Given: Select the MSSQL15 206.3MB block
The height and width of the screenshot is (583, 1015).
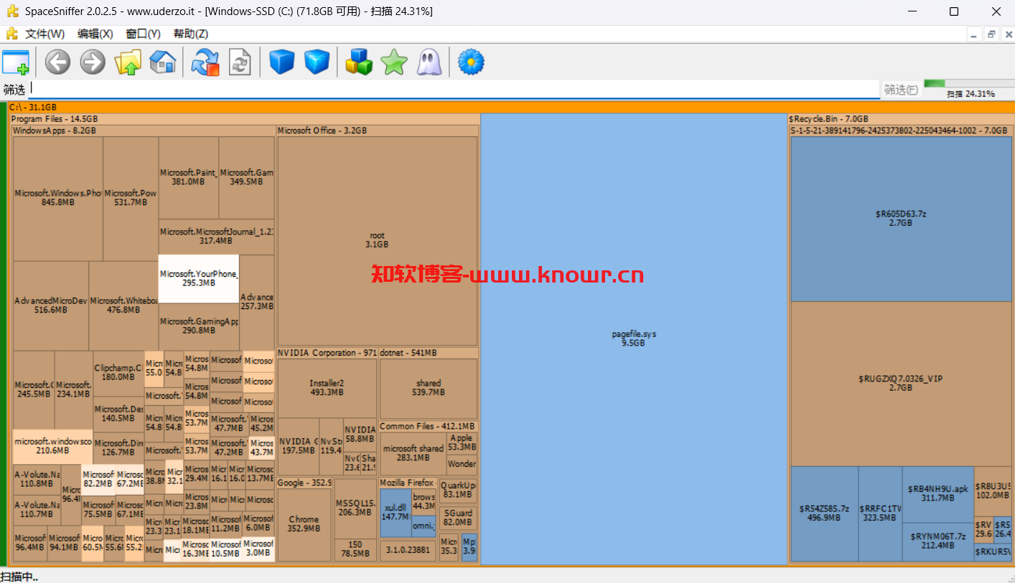Looking at the screenshot, I should (355, 508).
